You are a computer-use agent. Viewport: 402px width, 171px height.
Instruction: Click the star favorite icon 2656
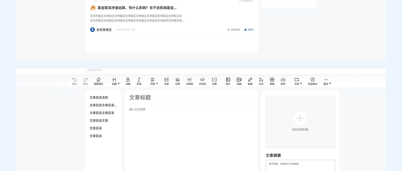(245, 30)
